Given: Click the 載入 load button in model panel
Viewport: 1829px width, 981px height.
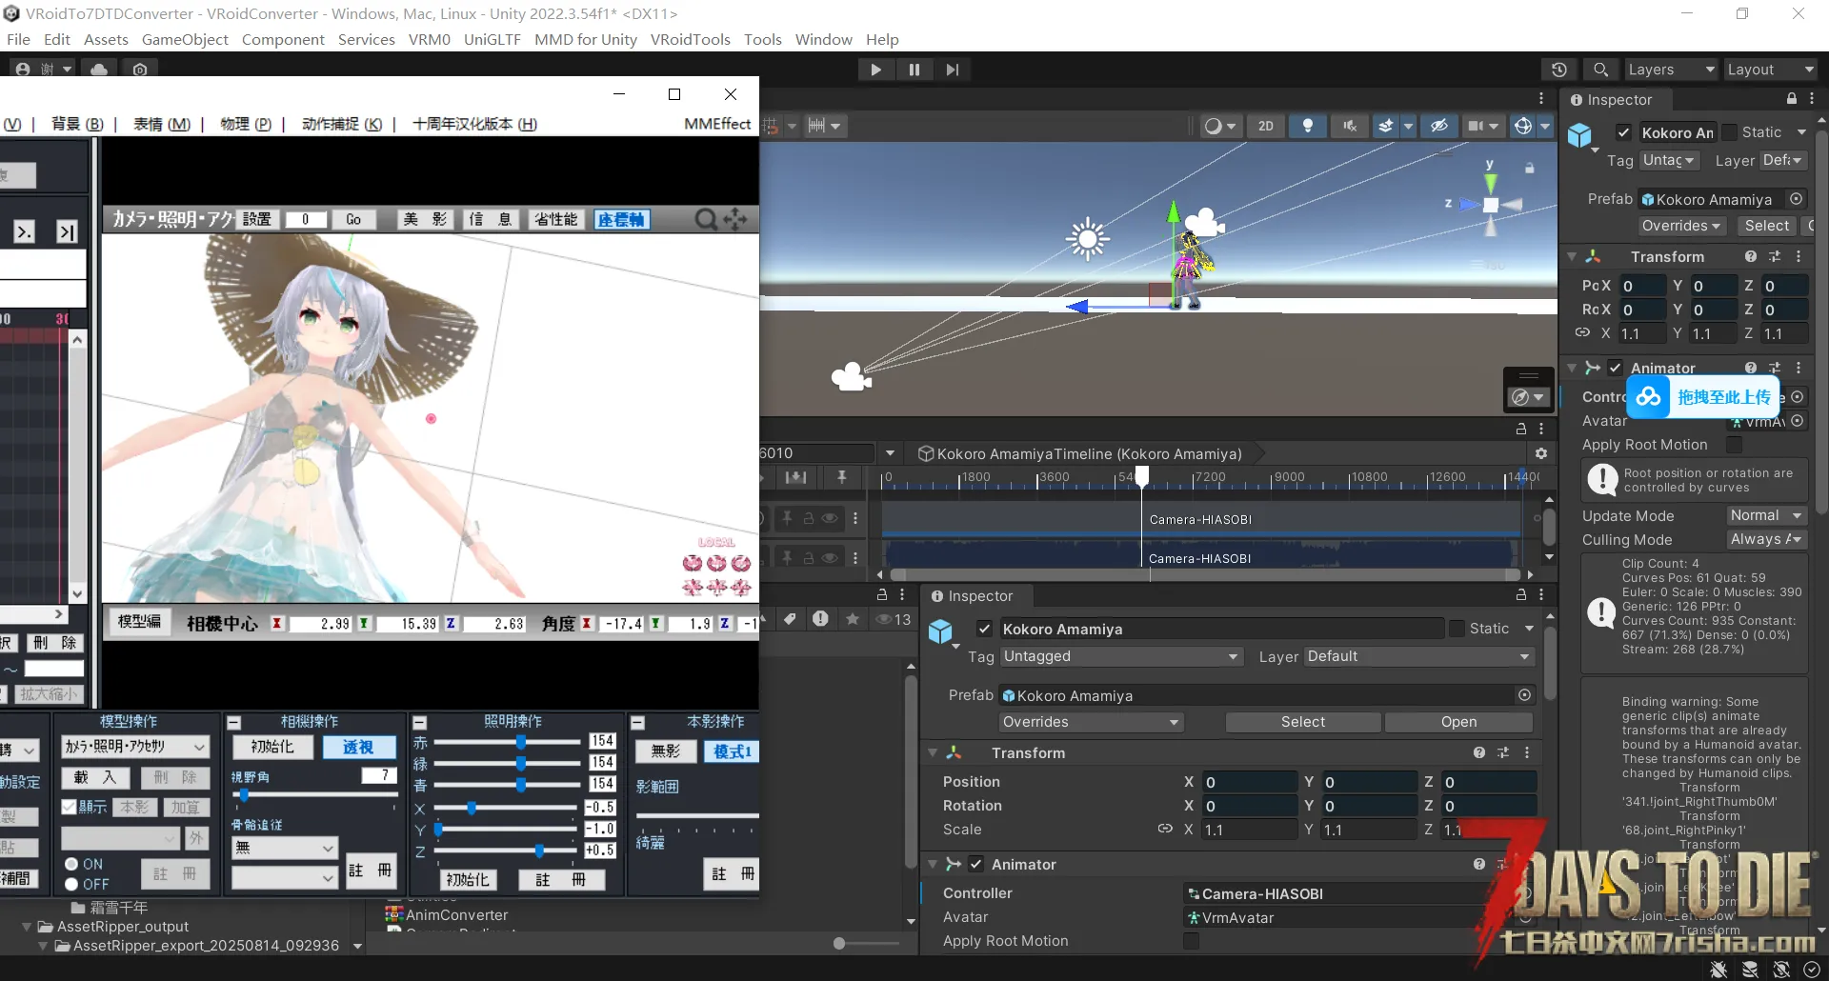Looking at the screenshot, I should click(96, 778).
